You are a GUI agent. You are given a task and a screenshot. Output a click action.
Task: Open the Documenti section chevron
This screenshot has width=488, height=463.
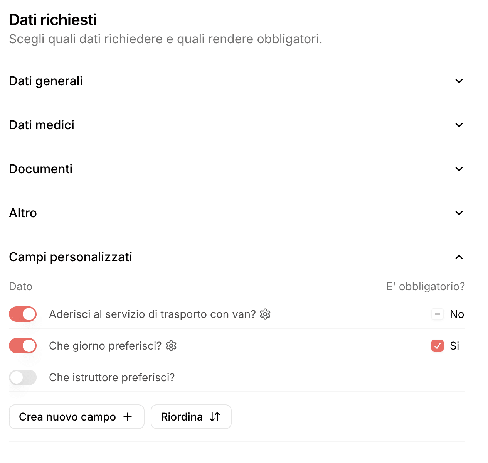click(459, 169)
